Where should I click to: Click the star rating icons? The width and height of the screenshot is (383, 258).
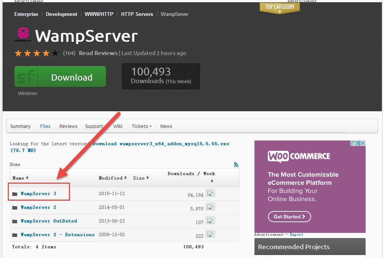[37, 53]
